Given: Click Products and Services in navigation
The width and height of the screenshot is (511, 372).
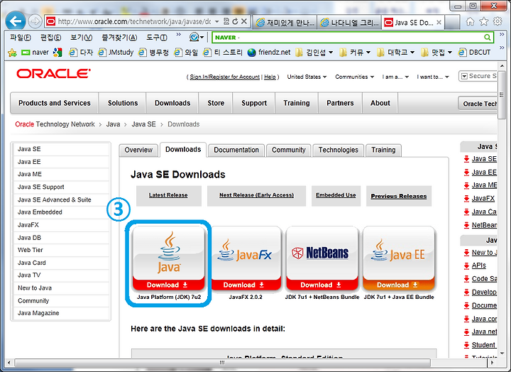Looking at the screenshot, I should [x=55, y=103].
